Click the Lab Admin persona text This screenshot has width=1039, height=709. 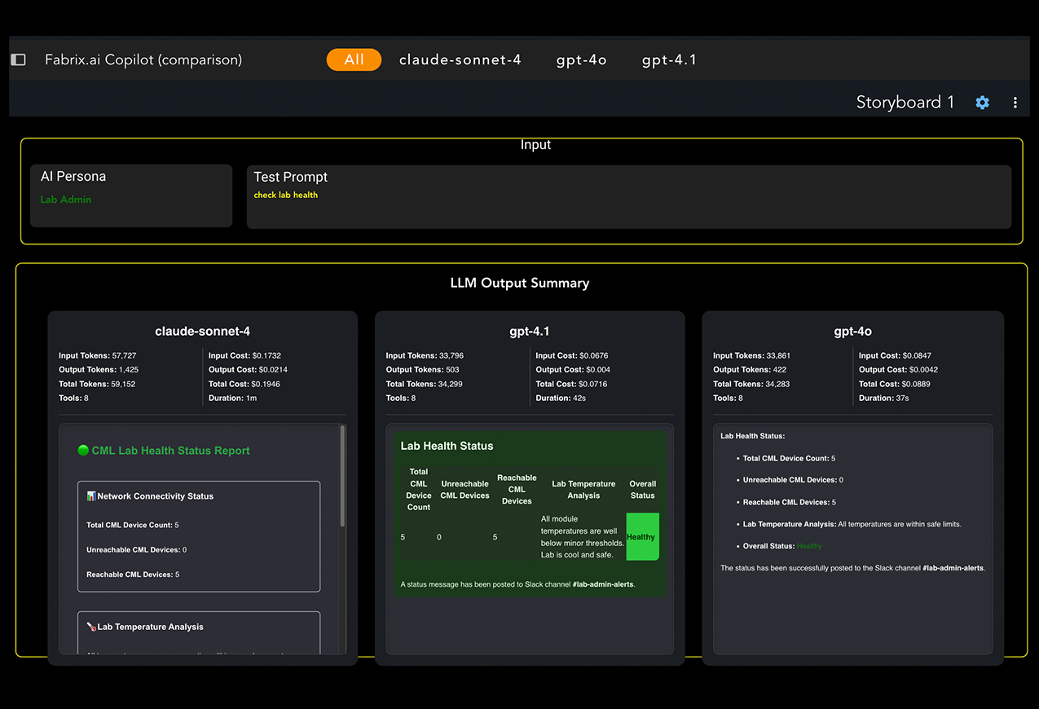pyautogui.click(x=66, y=200)
